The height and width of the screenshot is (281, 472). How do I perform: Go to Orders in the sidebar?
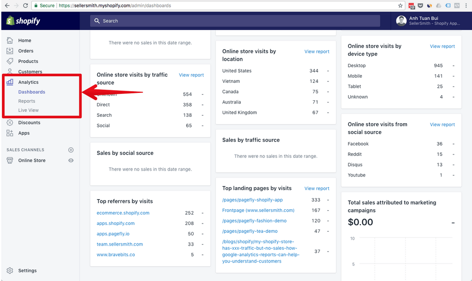(x=26, y=51)
